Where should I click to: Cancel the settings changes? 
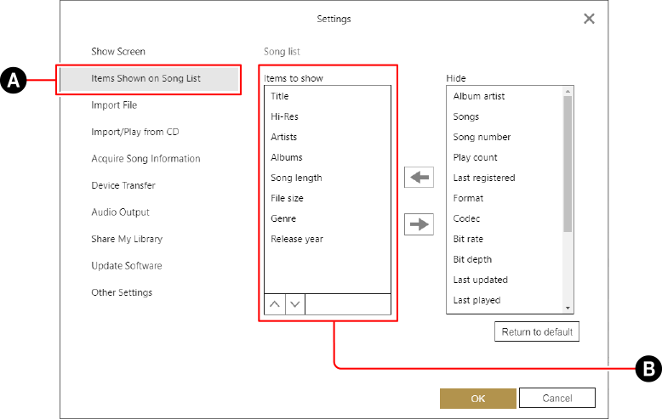(557, 399)
